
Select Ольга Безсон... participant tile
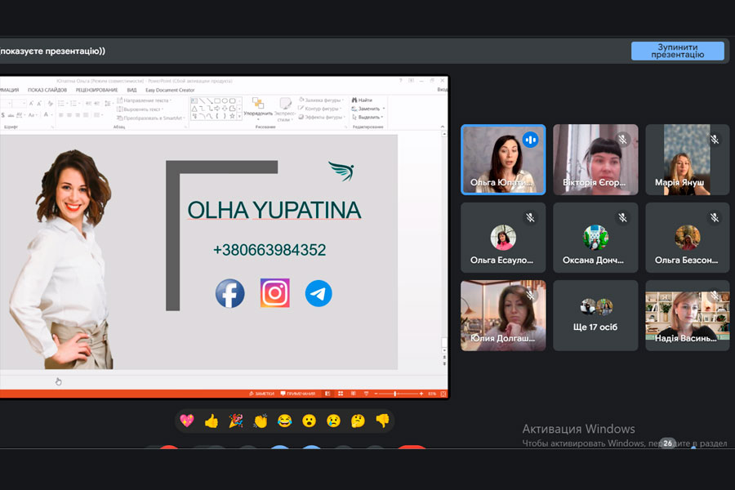click(687, 238)
